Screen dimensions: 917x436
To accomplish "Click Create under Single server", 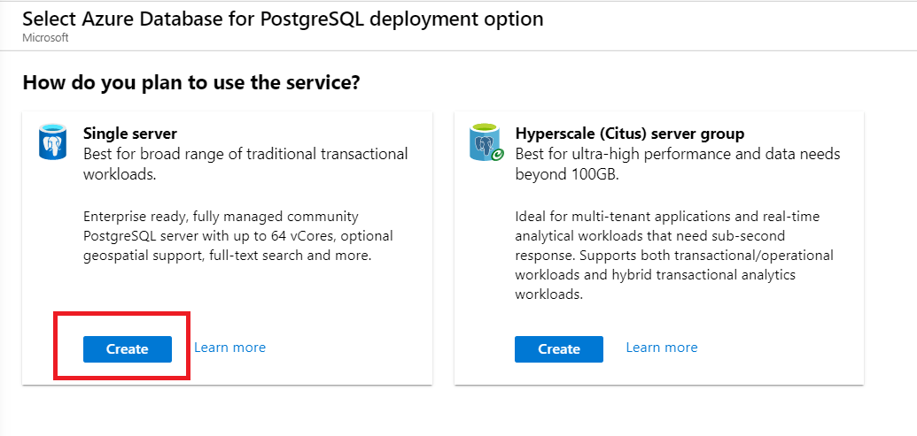I will [x=128, y=349].
